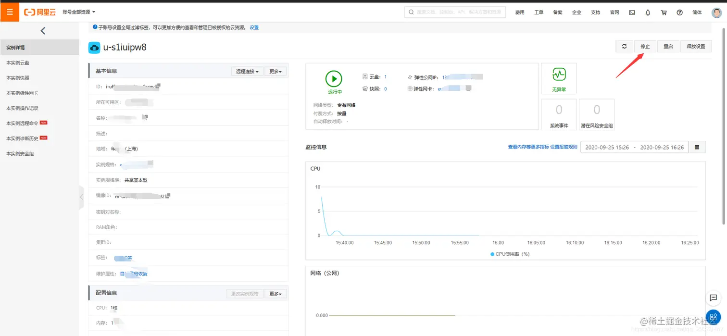Open the 费用 menu
Screen dimensions: 727x336
(520, 12)
